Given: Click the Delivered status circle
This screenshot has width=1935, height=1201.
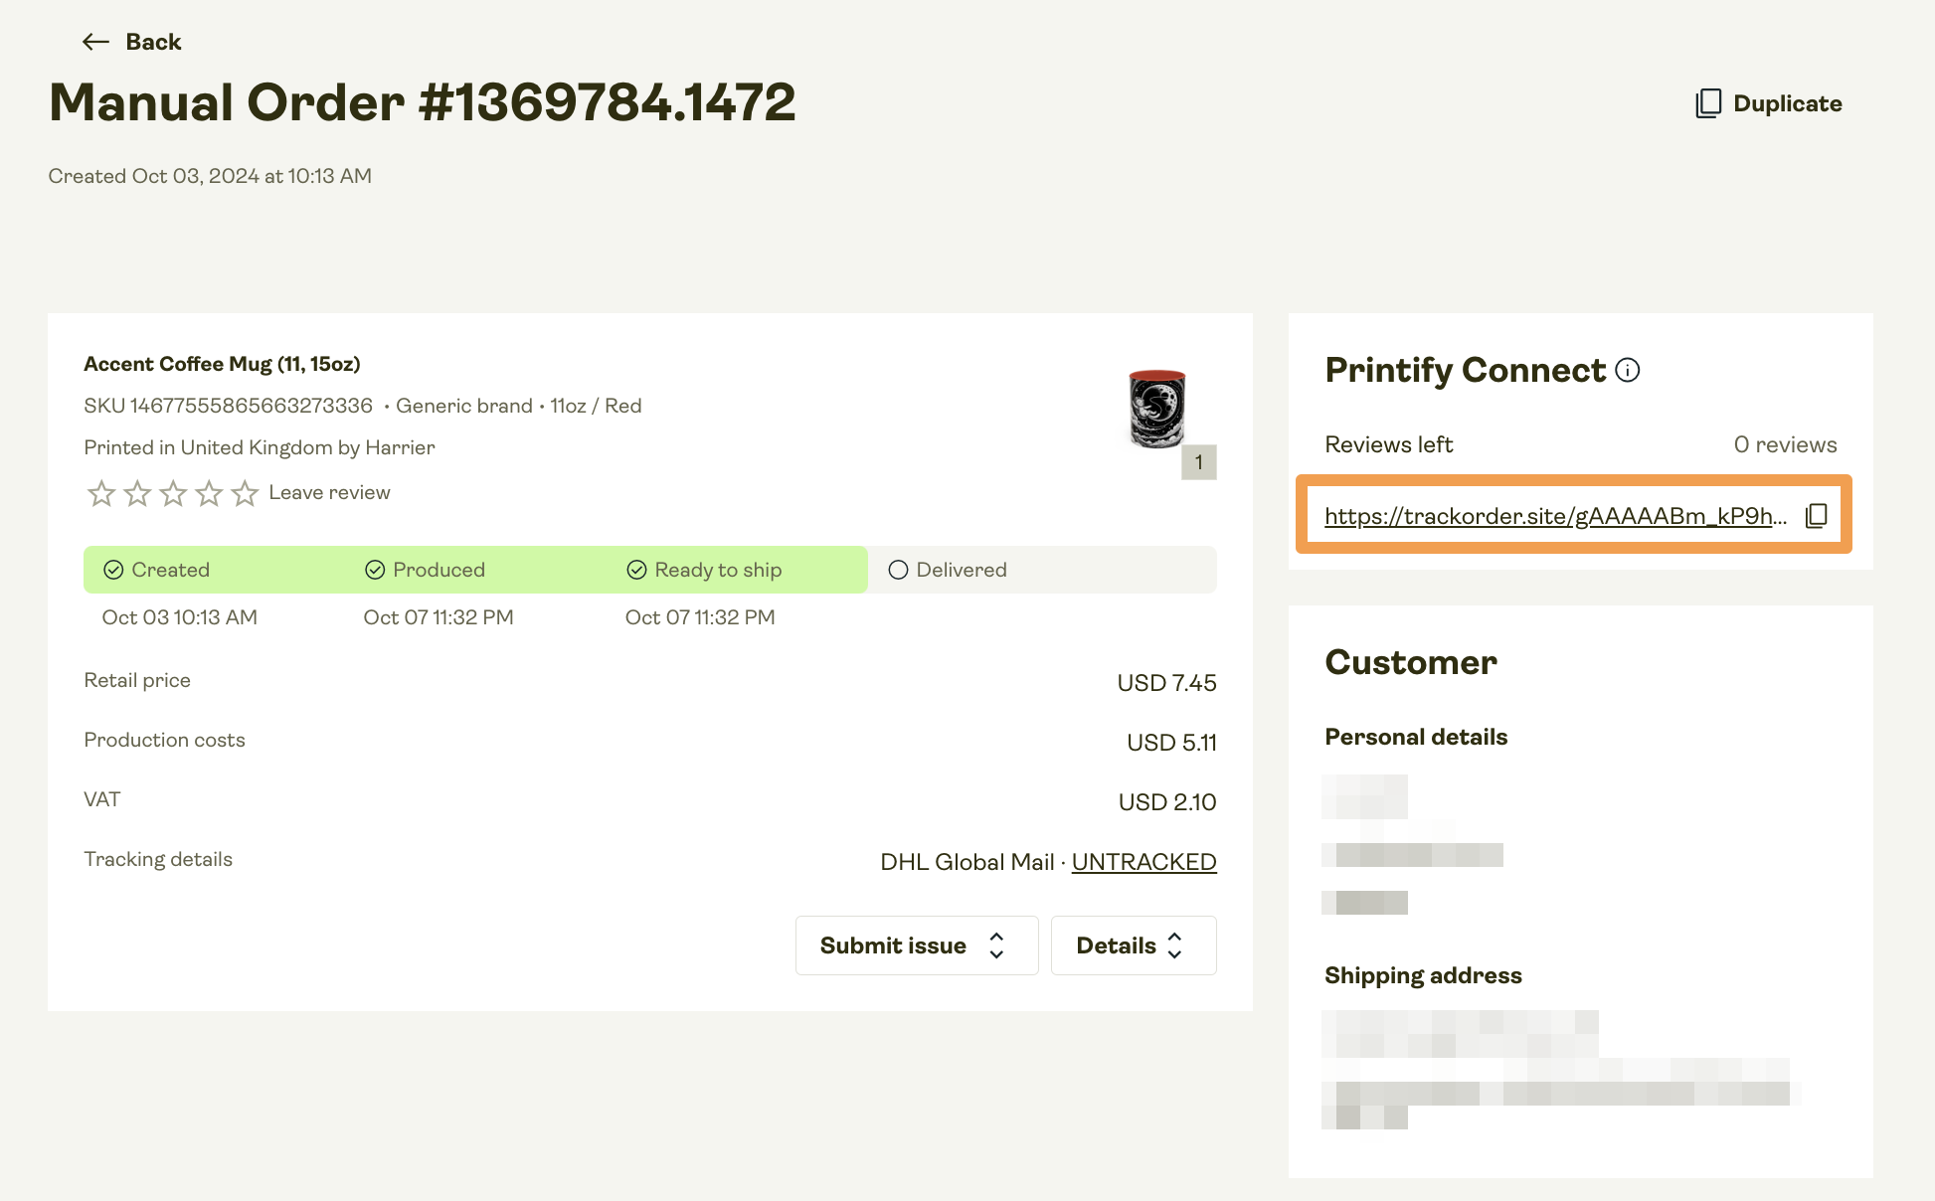Looking at the screenshot, I should [x=898, y=570].
